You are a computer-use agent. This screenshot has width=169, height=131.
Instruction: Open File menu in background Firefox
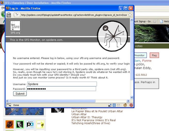3,8
